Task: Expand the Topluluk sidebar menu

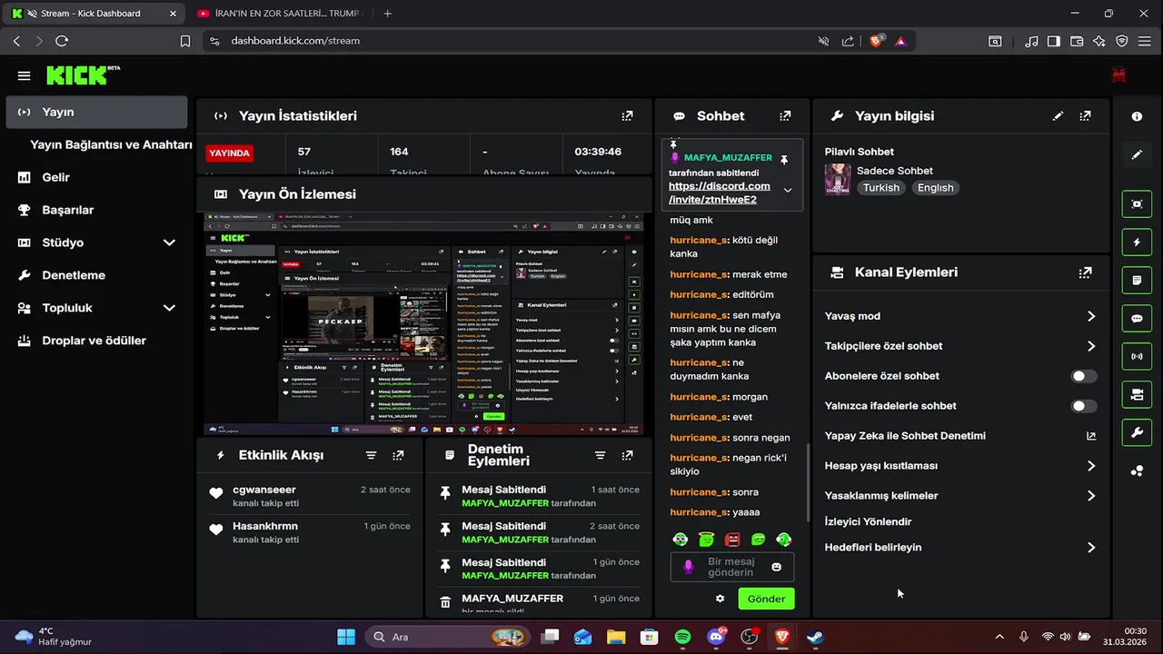Action: click(169, 308)
